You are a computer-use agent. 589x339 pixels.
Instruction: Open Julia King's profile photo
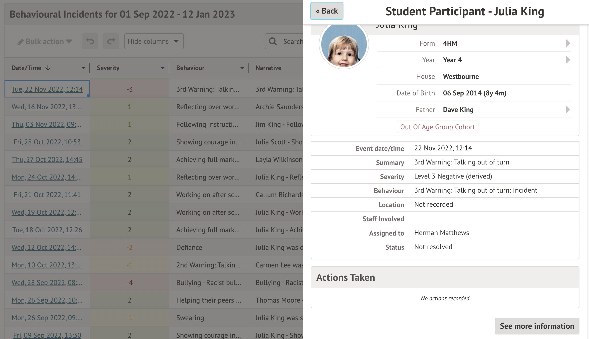click(344, 45)
